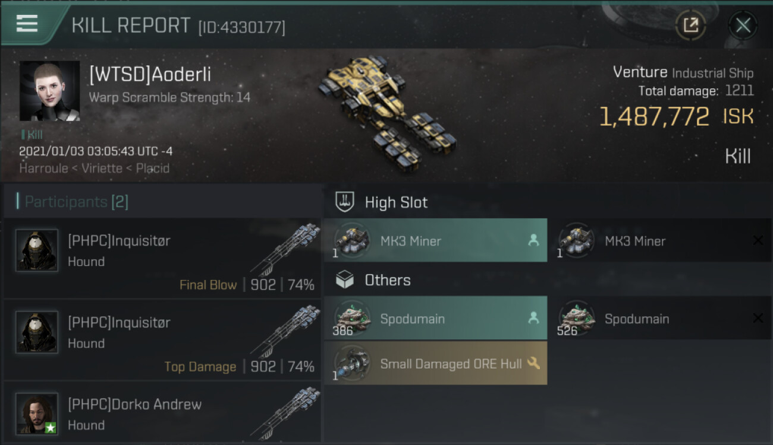Click the 526 Spodumain destroyed X icon
The image size is (773, 445).
tap(758, 319)
